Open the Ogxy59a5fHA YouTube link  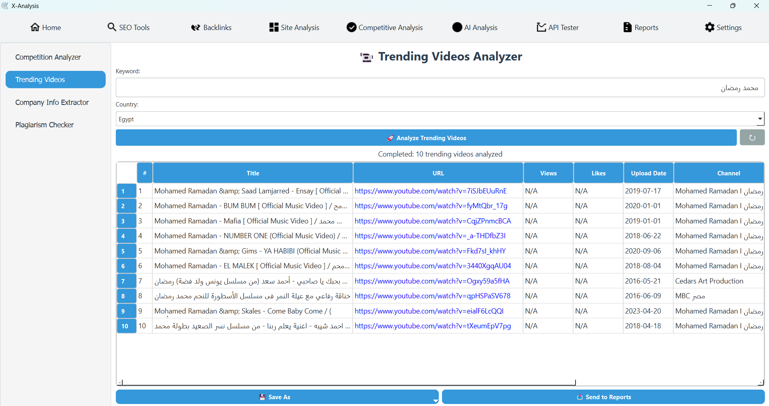click(432, 281)
